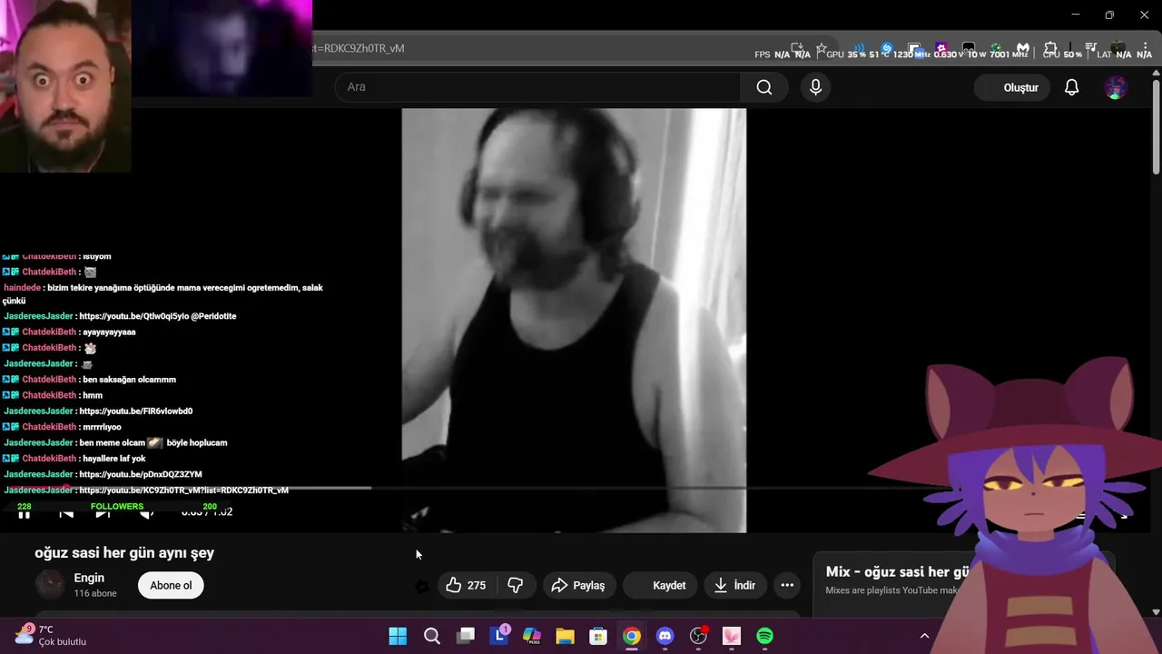Click the address bar URL text
This screenshot has height=654, width=1162.
[359, 48]
